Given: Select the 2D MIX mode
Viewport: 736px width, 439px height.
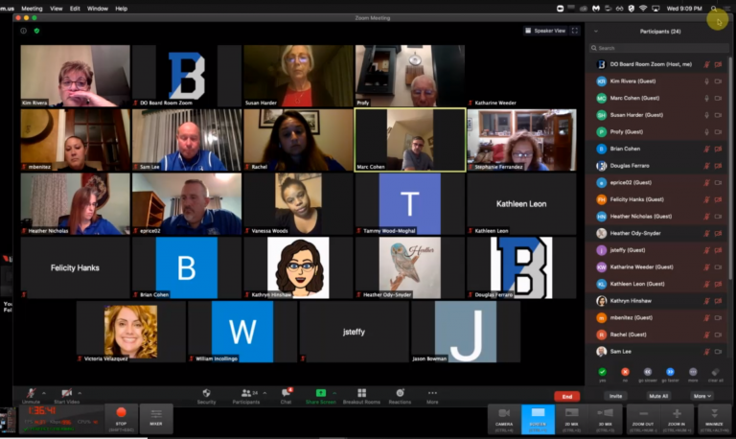Looking at the screenshot, I should coord(572,418).
